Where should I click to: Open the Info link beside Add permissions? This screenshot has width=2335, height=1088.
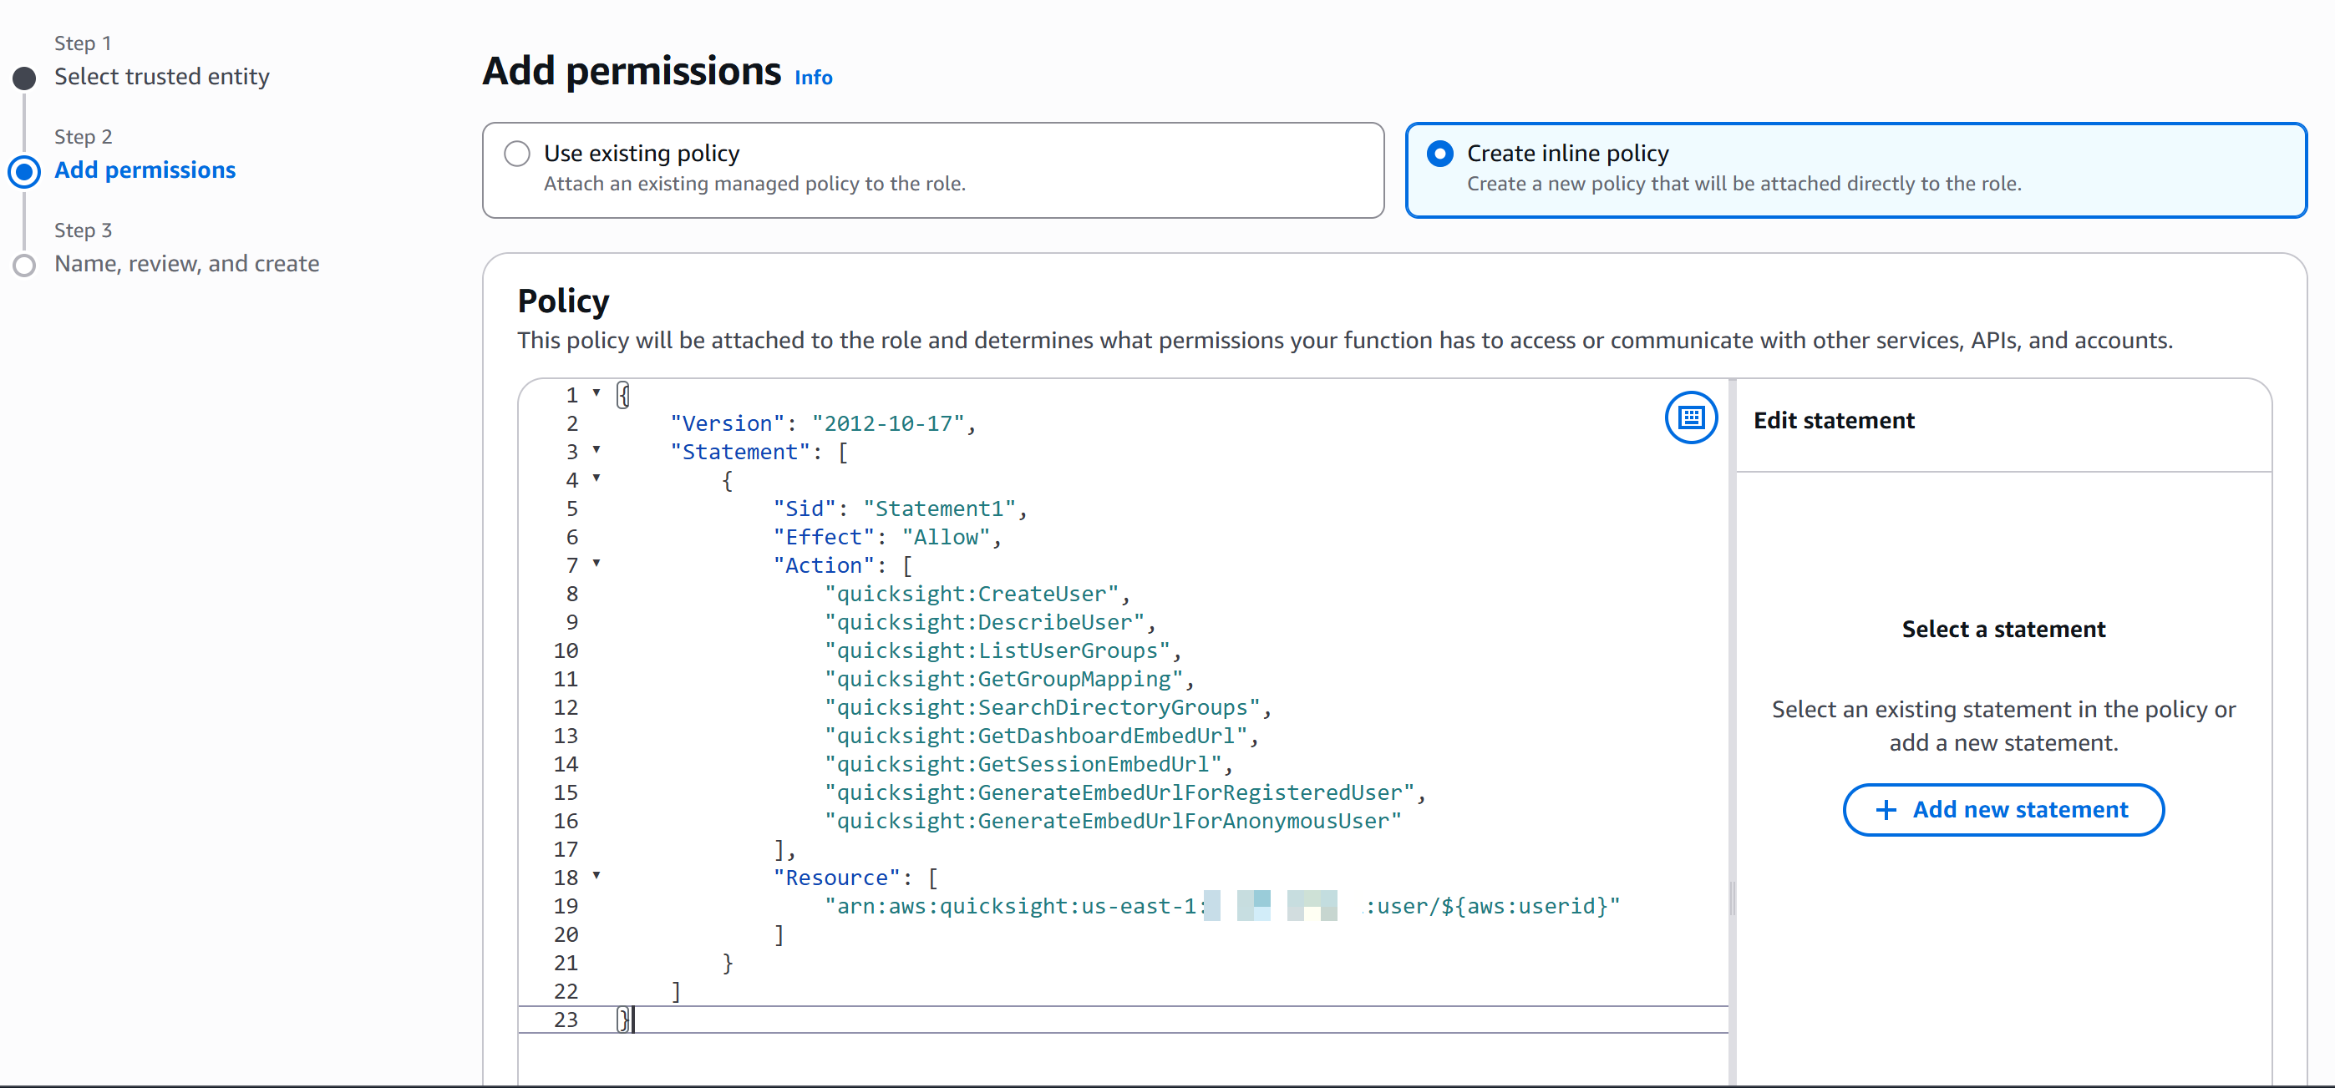coord(813,78)
